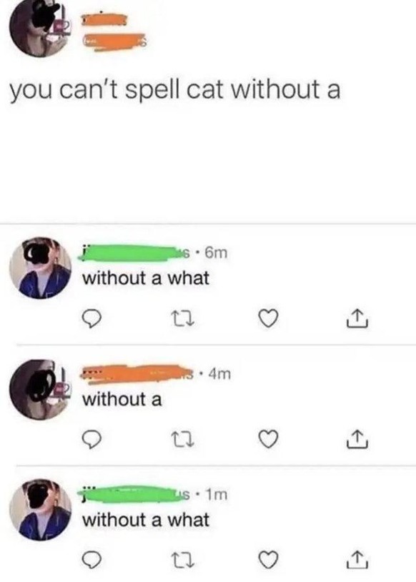The image size is (416, 582).
Task: Open the 1m timestamp reply text
Action: pyautogui.click(x=146, y=520)
